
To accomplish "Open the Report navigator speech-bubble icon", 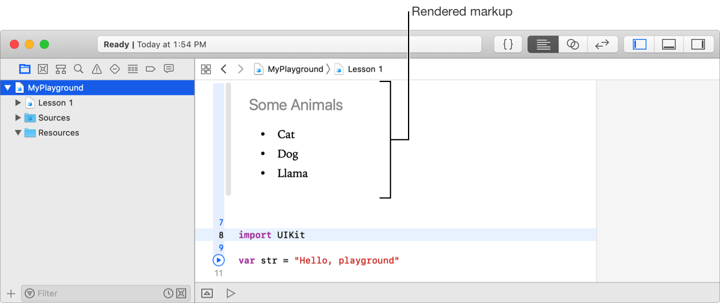I will pos(169,69).
